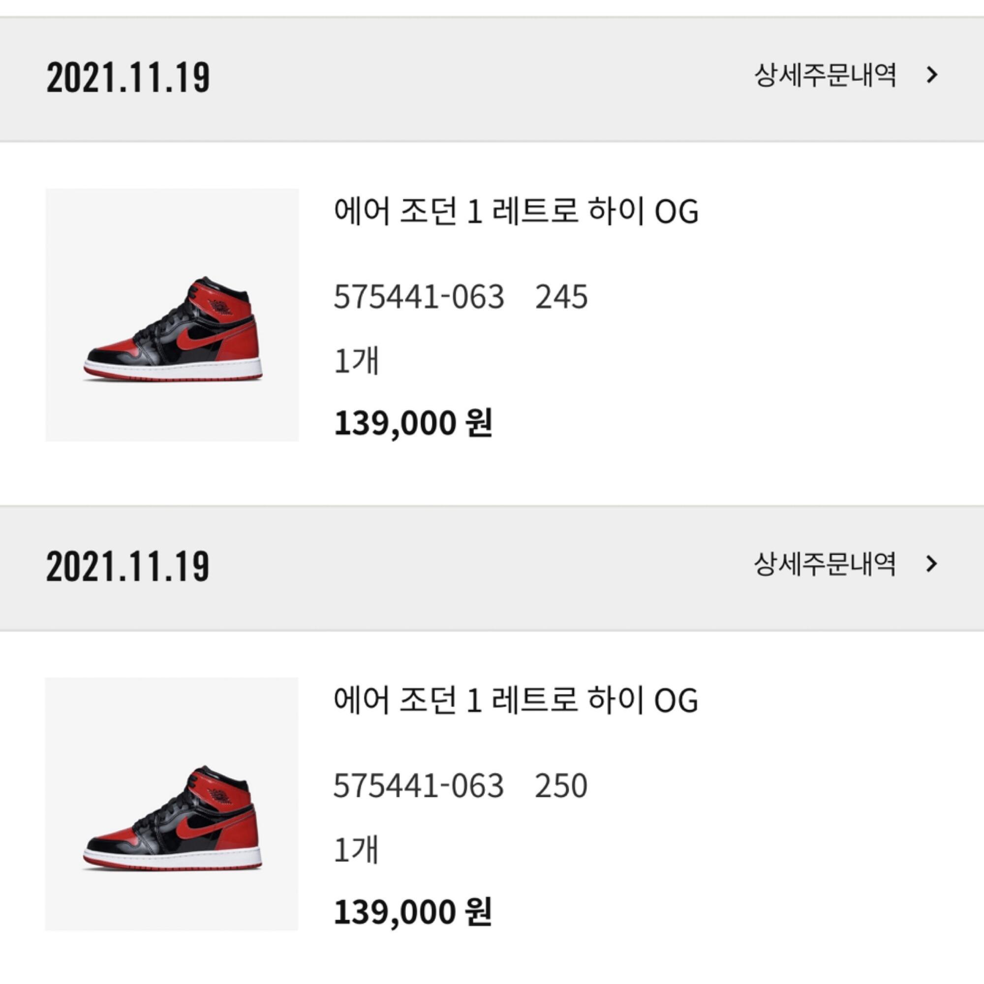Open shoe thumbnail of the size 250 order
This screenshot has height=984, width=984.
point(172,804)
